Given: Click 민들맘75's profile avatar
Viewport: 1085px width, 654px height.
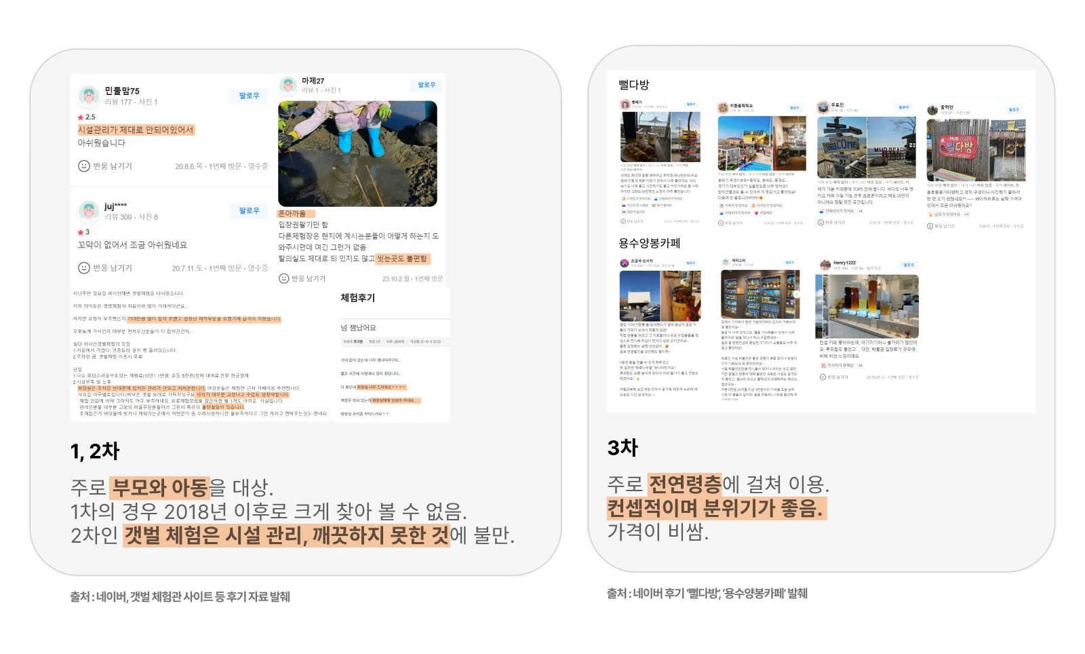Looking at the screenshot, I should click(89, 96).
